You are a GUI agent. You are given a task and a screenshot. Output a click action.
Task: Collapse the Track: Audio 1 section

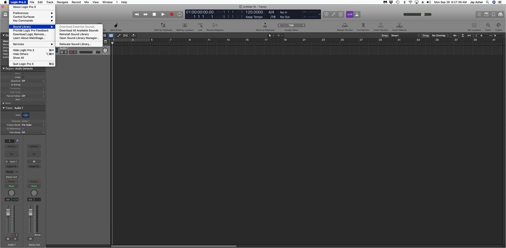[x=4, y=108]
